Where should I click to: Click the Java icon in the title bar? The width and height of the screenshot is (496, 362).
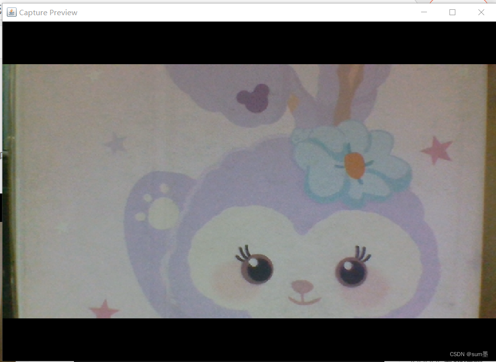[12, 12]
